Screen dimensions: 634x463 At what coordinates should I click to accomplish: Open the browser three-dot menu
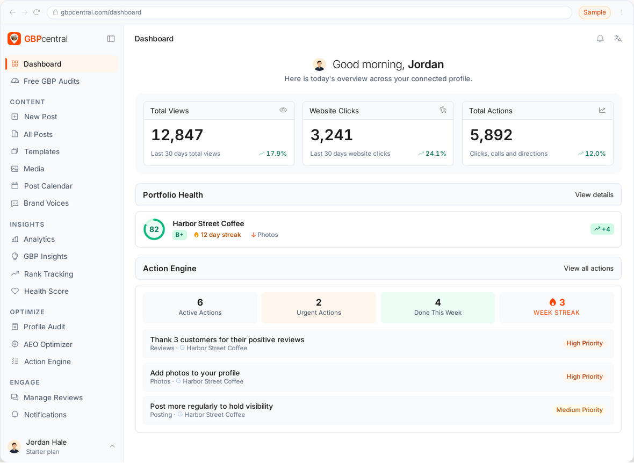[622, 12]
